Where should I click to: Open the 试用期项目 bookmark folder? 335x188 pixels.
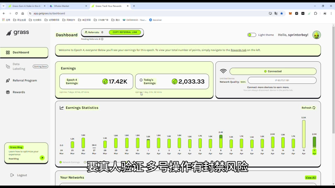click(52, 20)
